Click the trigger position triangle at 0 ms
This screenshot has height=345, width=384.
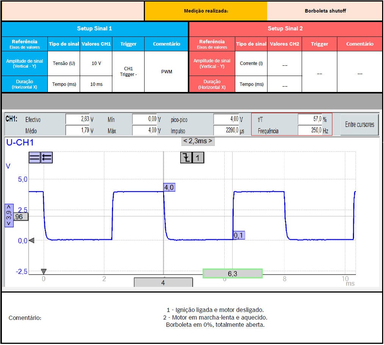[44, 271]
